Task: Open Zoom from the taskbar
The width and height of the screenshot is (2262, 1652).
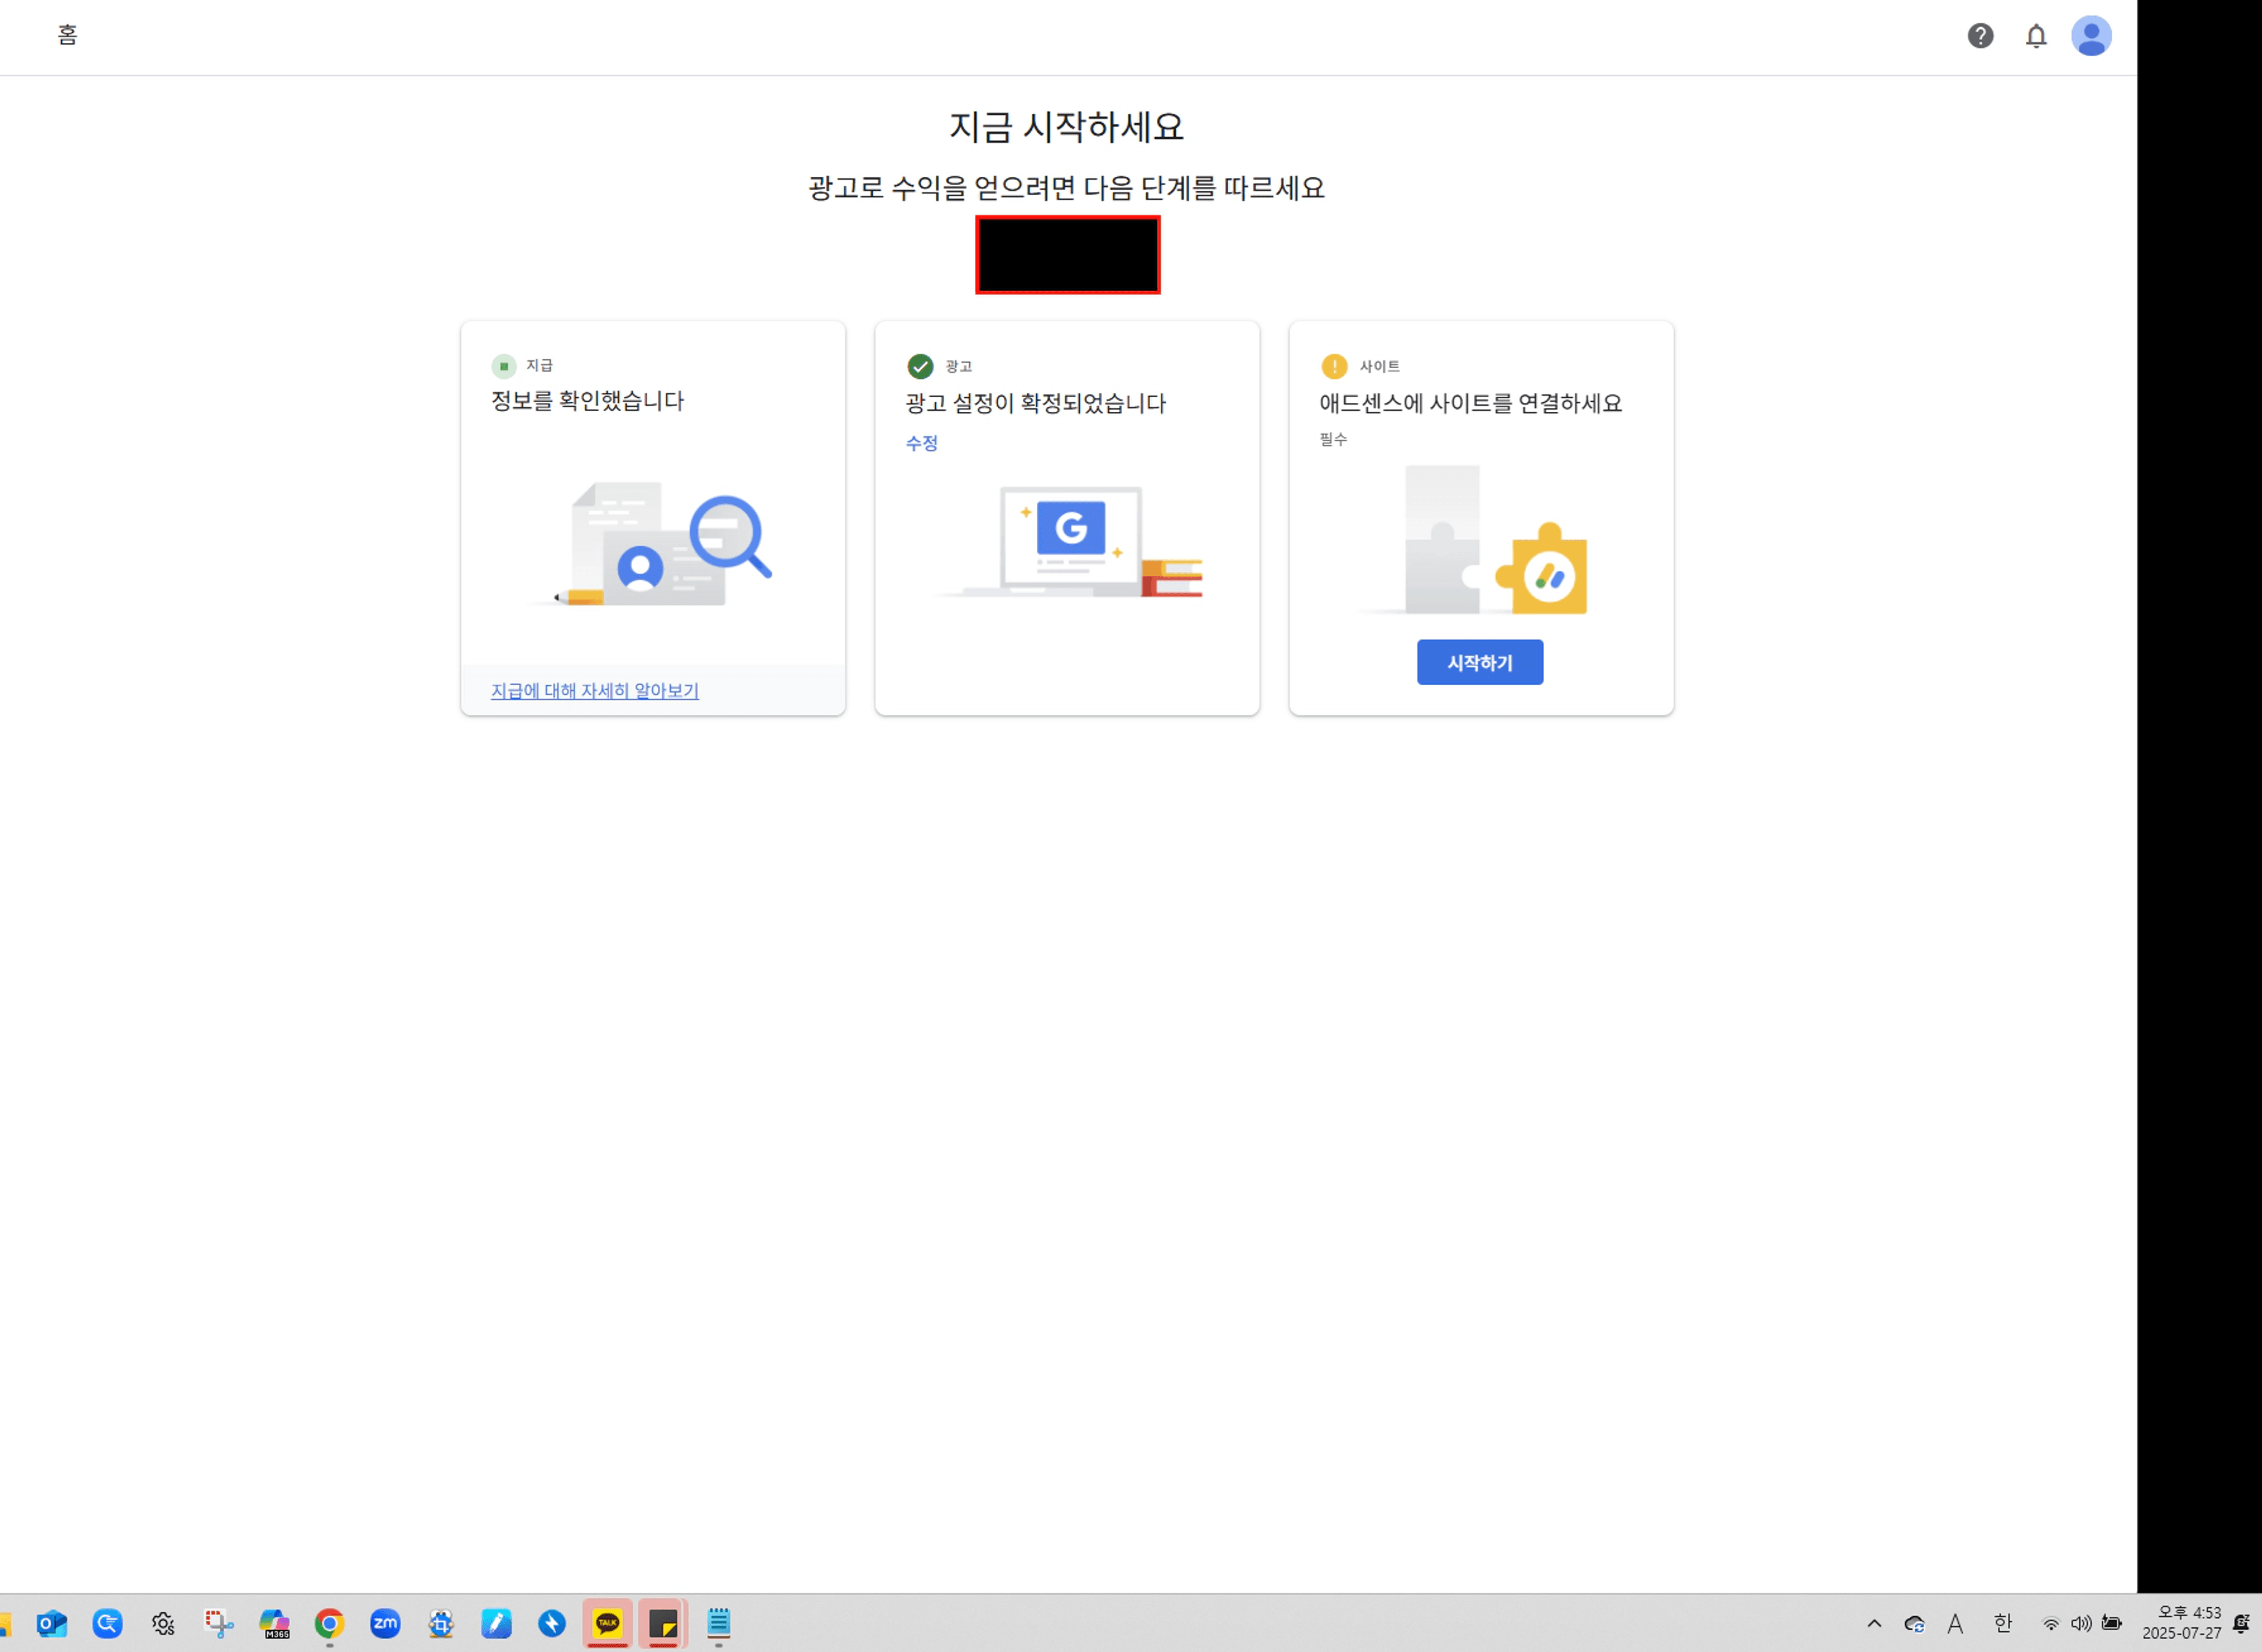Action: [385, 1624]
